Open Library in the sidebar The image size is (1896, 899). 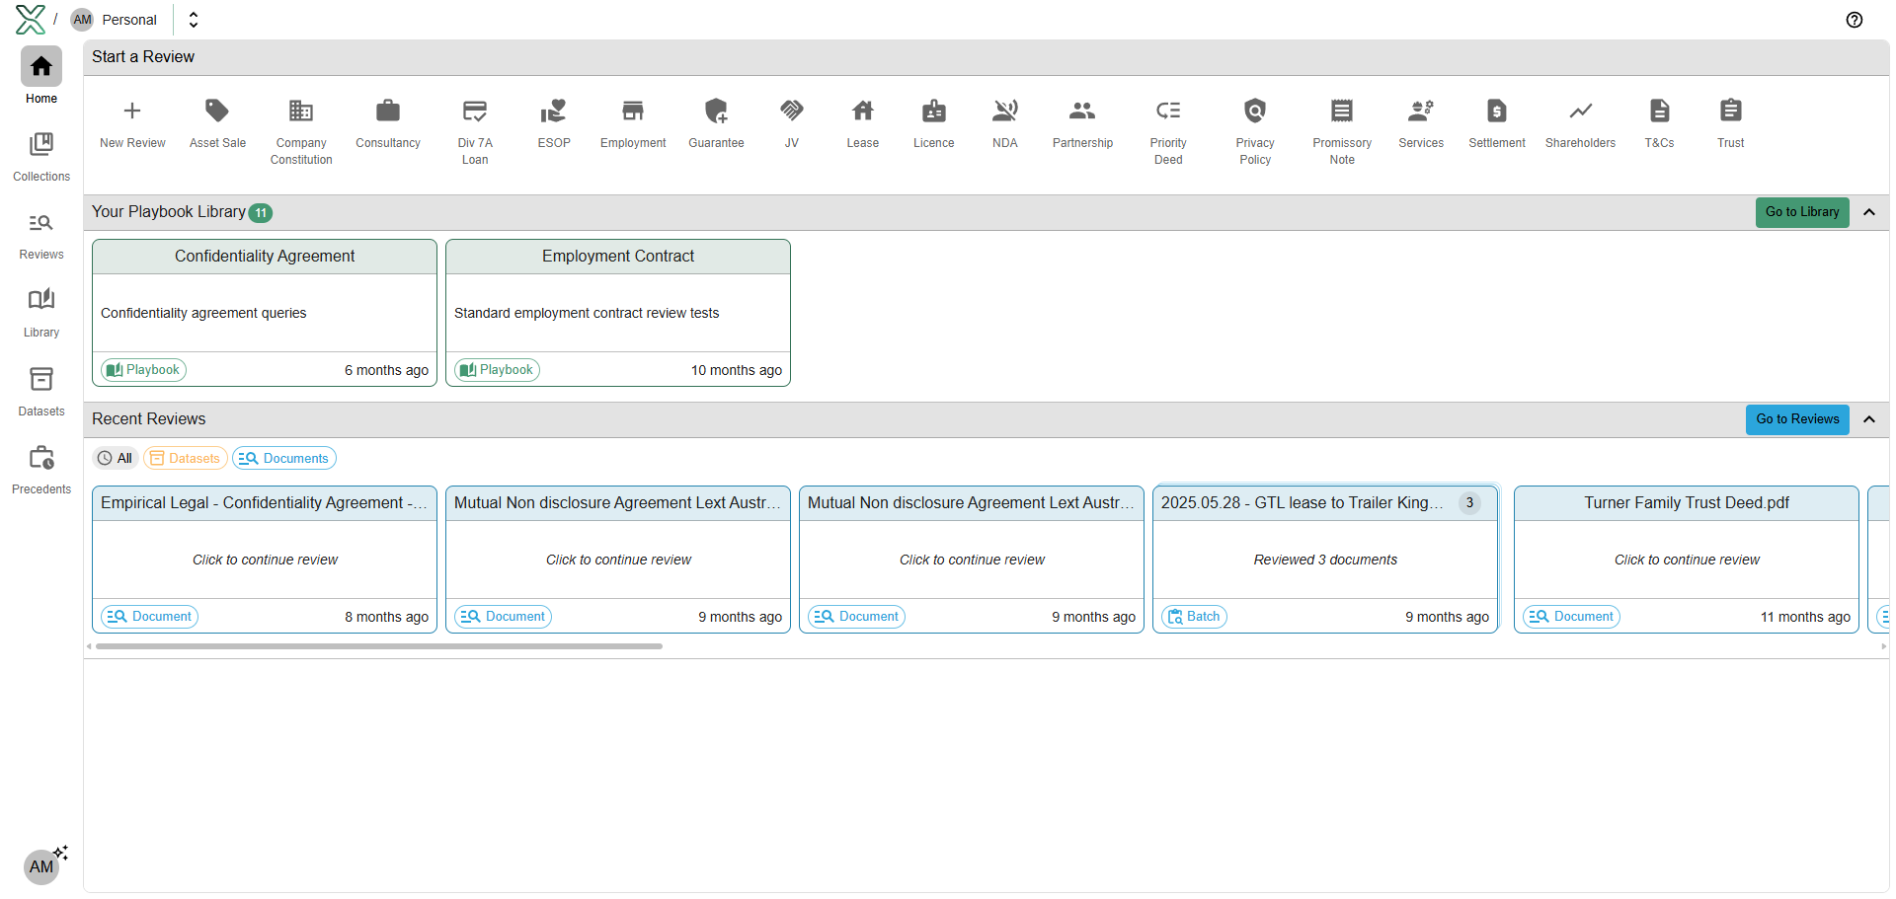41,313
